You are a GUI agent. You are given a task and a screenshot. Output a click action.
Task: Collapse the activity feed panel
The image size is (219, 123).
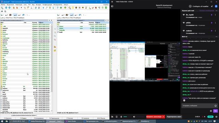[x=217, y=11]
